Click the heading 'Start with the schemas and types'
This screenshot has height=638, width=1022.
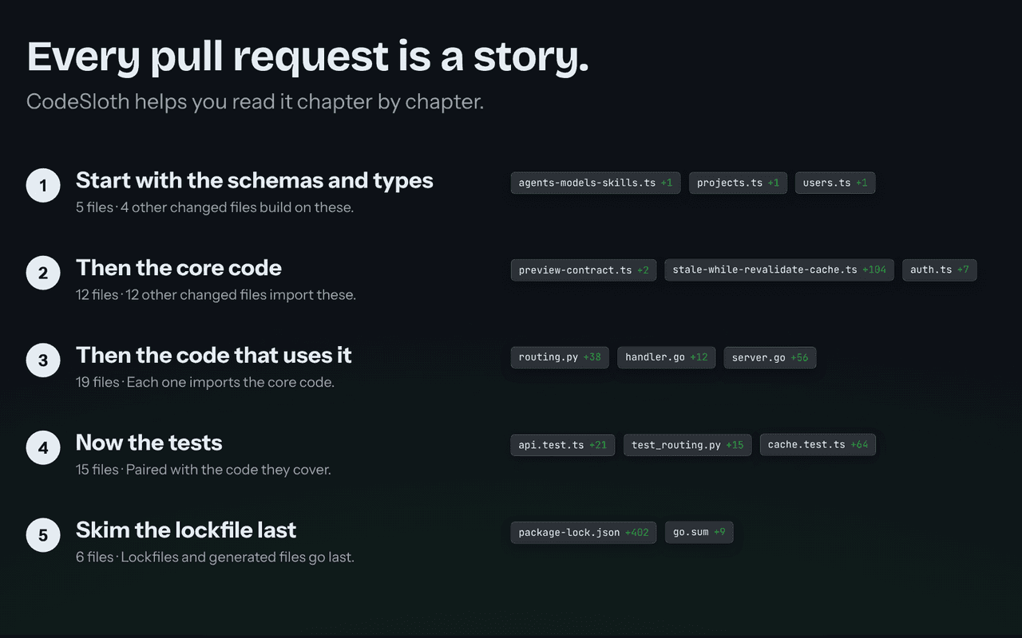(255, 180)
